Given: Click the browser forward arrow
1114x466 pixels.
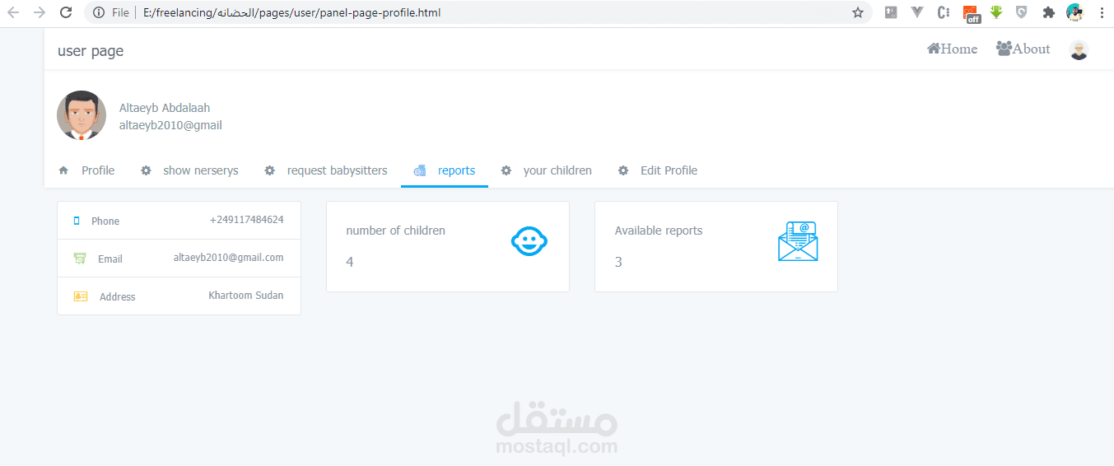Looking at the screenshot, I should [x=40, y=12].
